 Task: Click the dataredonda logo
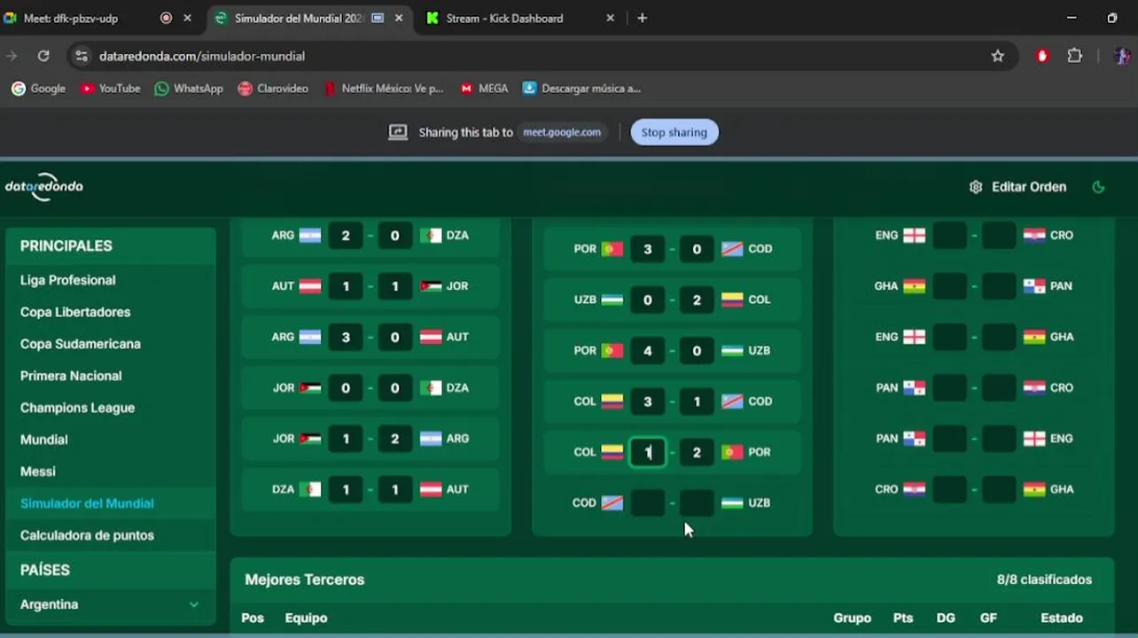[44, 187]
